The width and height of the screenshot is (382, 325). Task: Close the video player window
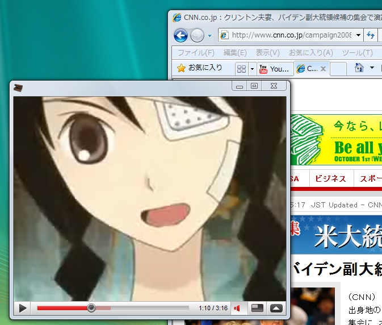[274, 86]
